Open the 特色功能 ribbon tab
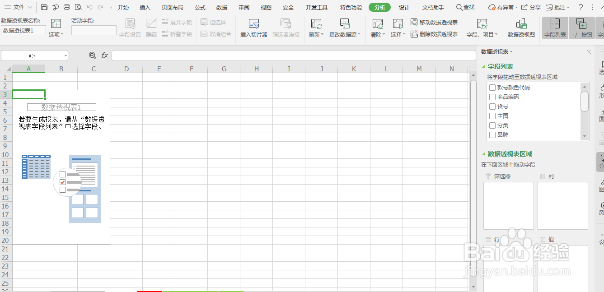The width and height of the screenshot is (604, 292). [x=351, y=7]
